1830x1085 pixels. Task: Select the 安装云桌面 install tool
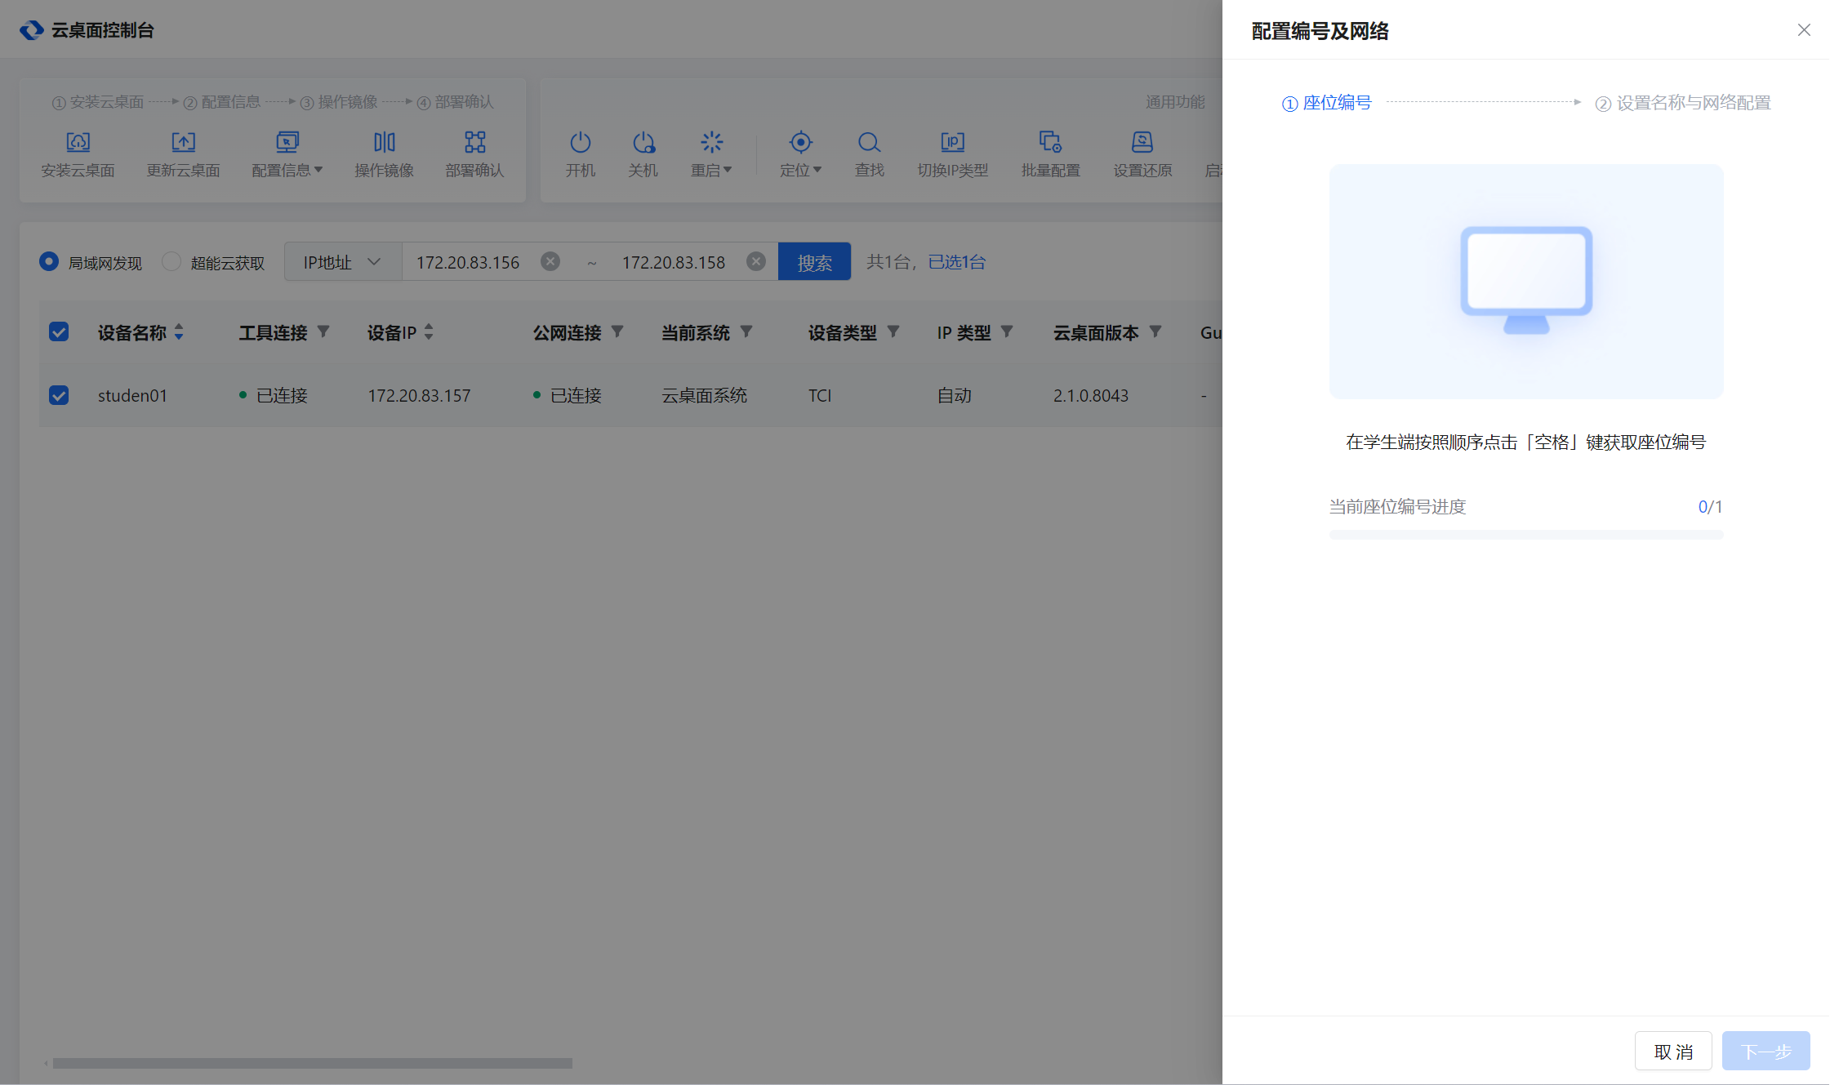point(78,153)
